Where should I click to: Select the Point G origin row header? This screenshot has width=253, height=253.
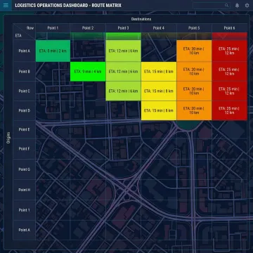click(25, 169)
